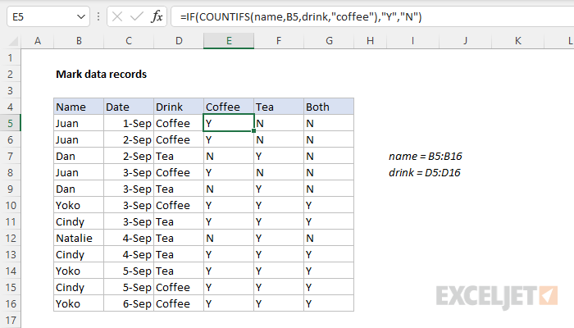This screenshot has height=328, width=574.
Task: Click the Exceljet logo
Action: coord(497,295)
